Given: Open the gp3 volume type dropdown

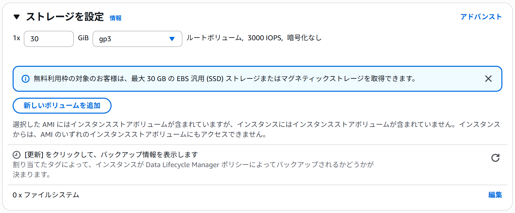Looking at the screenshot, I should click(137, 39).
